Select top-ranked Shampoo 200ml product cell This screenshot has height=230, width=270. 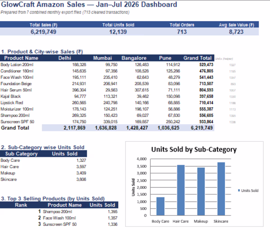[x=57, y=212]
